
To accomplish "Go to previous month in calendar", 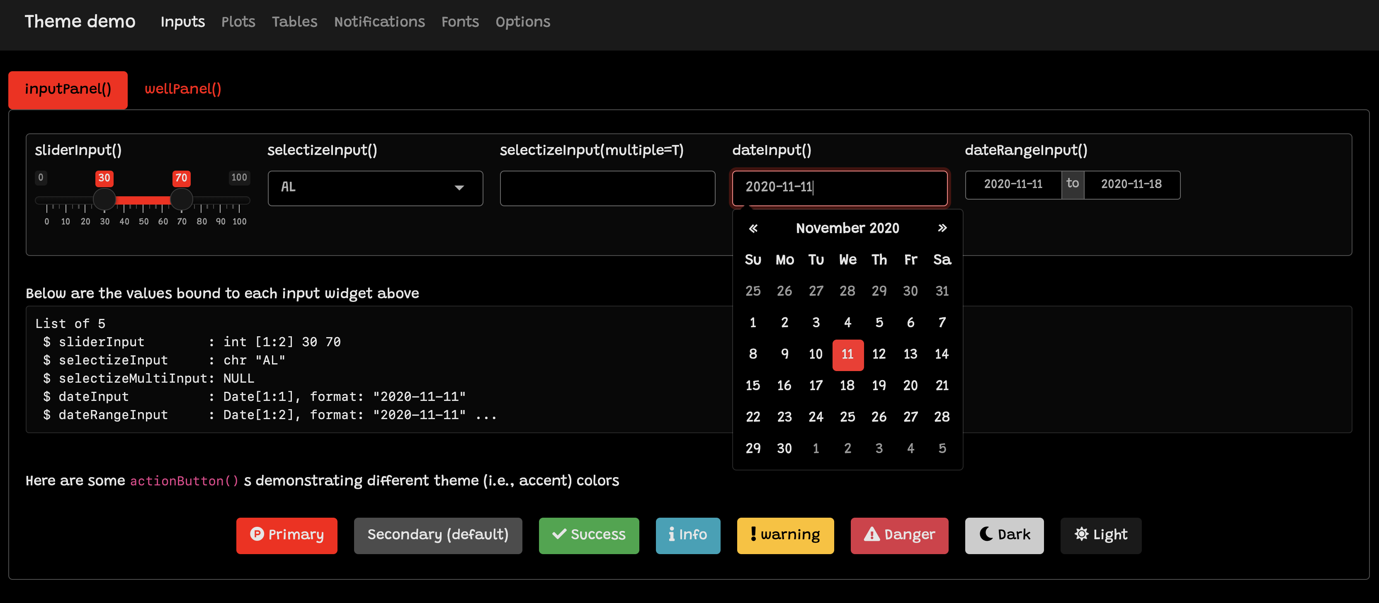I will 753,228.
